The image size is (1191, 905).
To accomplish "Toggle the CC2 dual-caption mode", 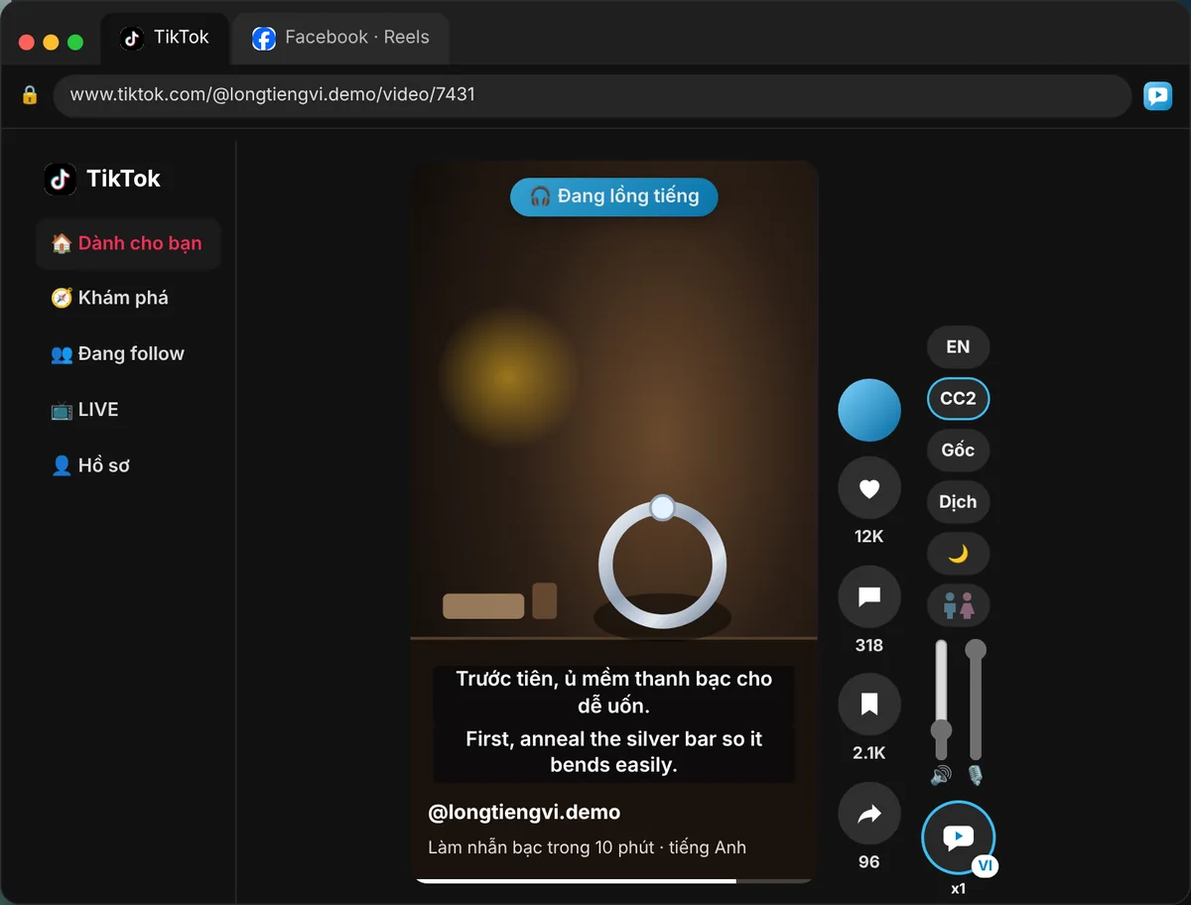I will coord(958,399).
